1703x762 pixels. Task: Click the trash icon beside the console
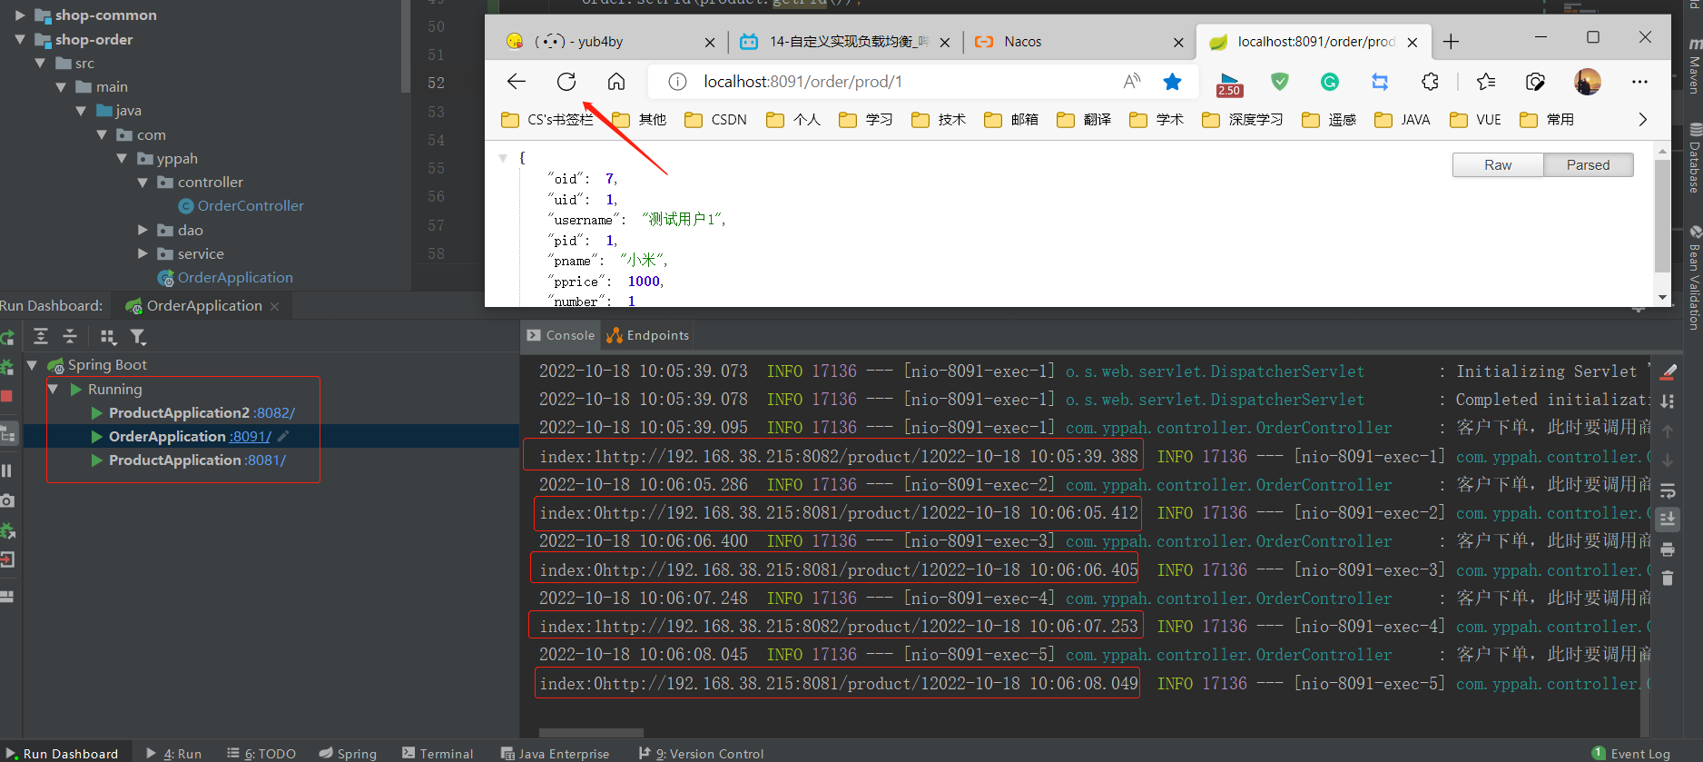click(1668, 578)
